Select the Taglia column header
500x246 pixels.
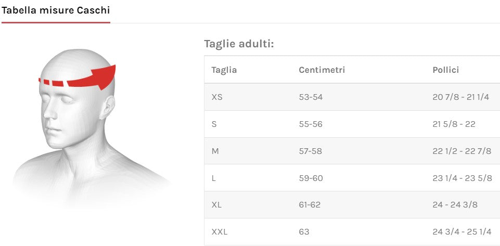pyautogui.click(x=224, y=70)
